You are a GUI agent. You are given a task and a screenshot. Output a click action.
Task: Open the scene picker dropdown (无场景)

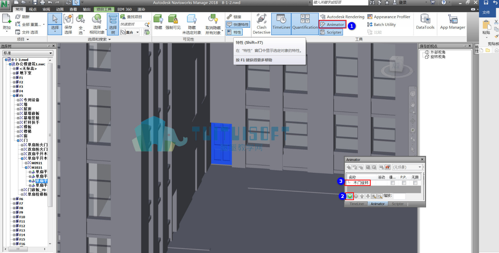[407, 167]
